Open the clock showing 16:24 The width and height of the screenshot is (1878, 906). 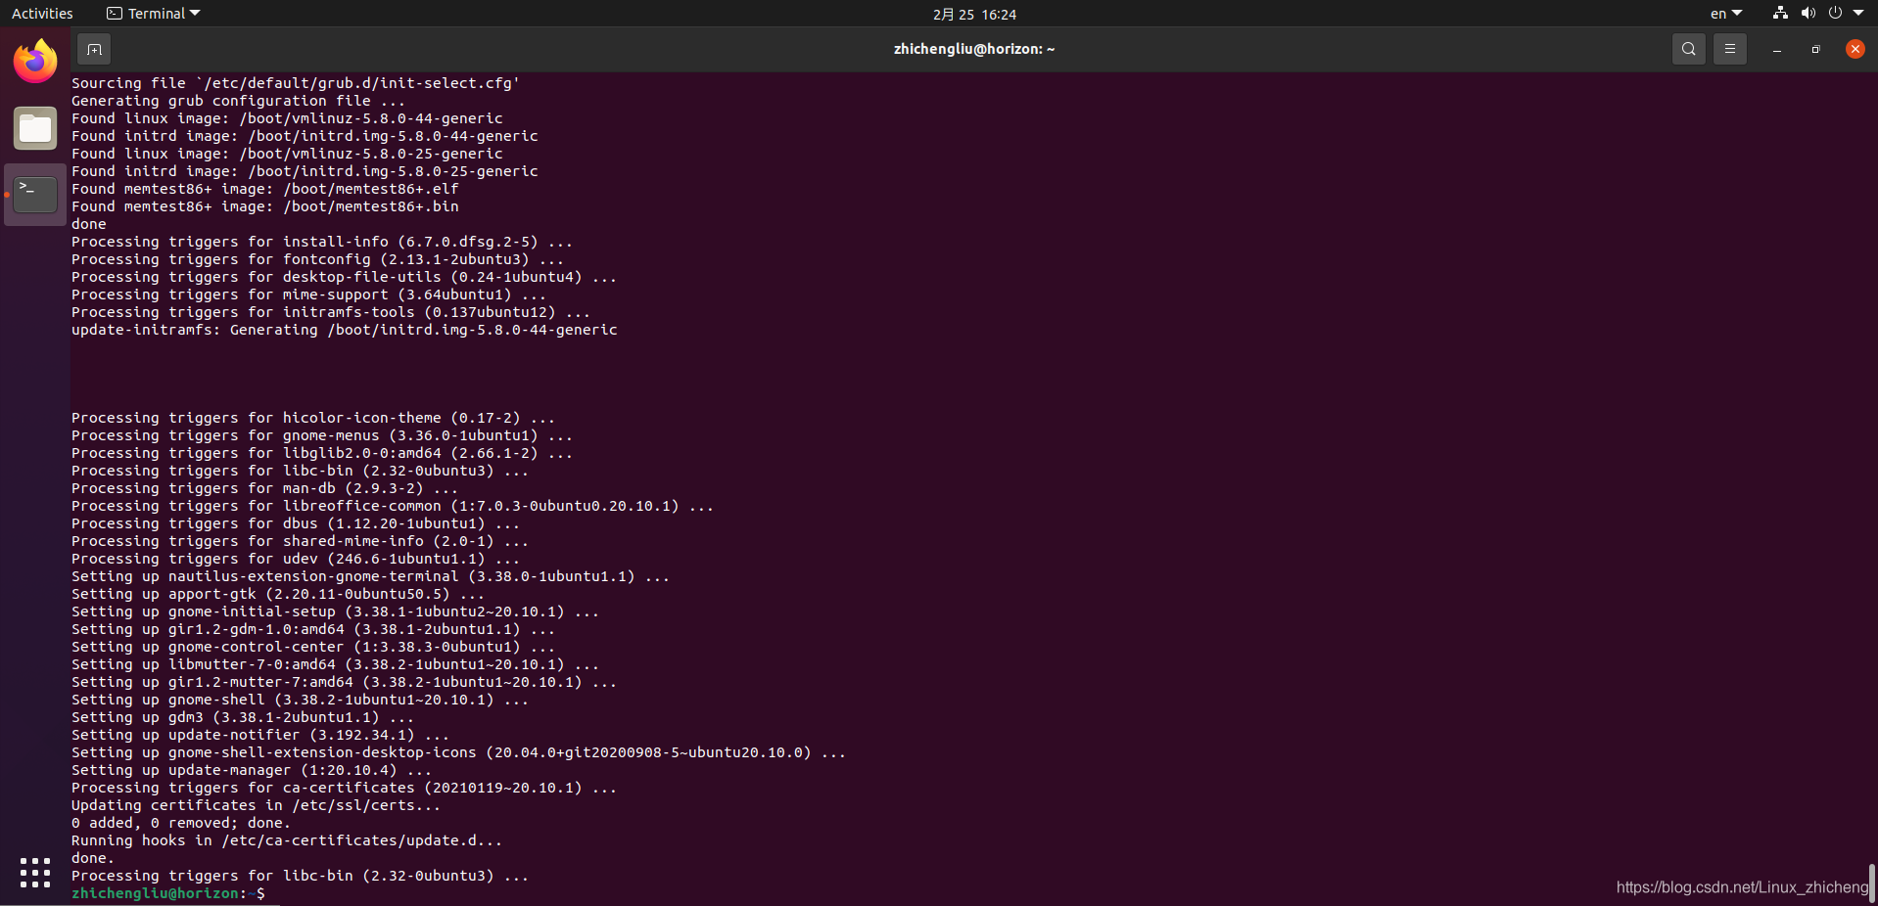tap(974, 14)
